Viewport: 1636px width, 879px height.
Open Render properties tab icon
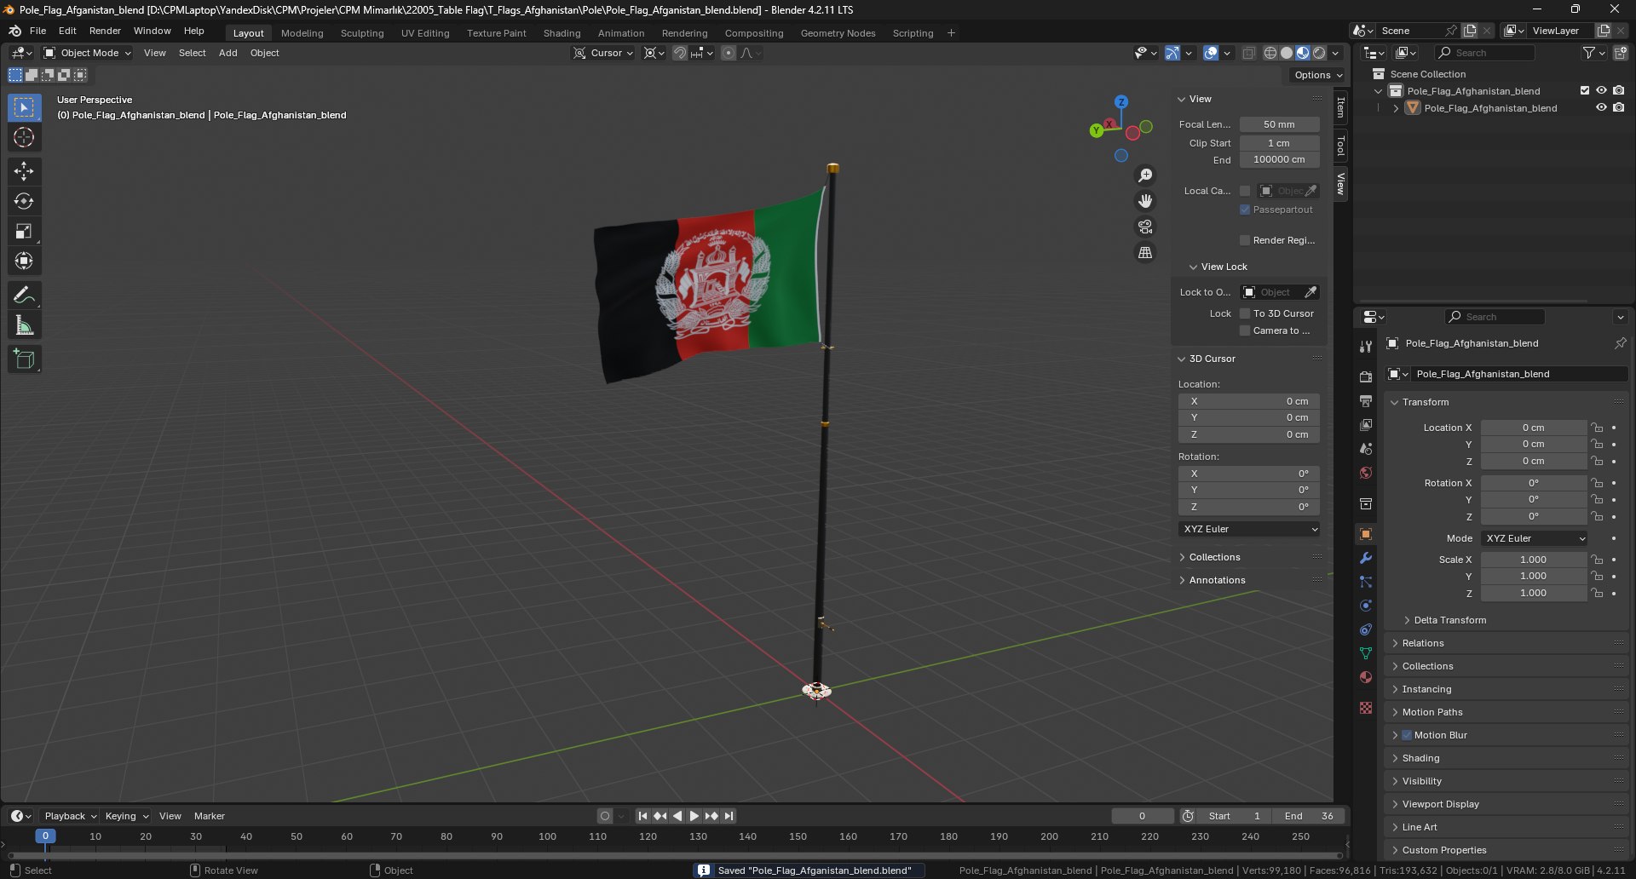coord(1366,376)
